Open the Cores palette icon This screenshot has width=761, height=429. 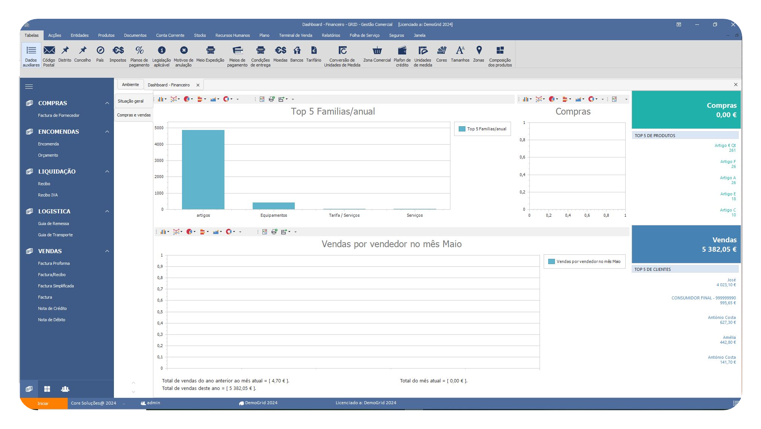[441, 50]
